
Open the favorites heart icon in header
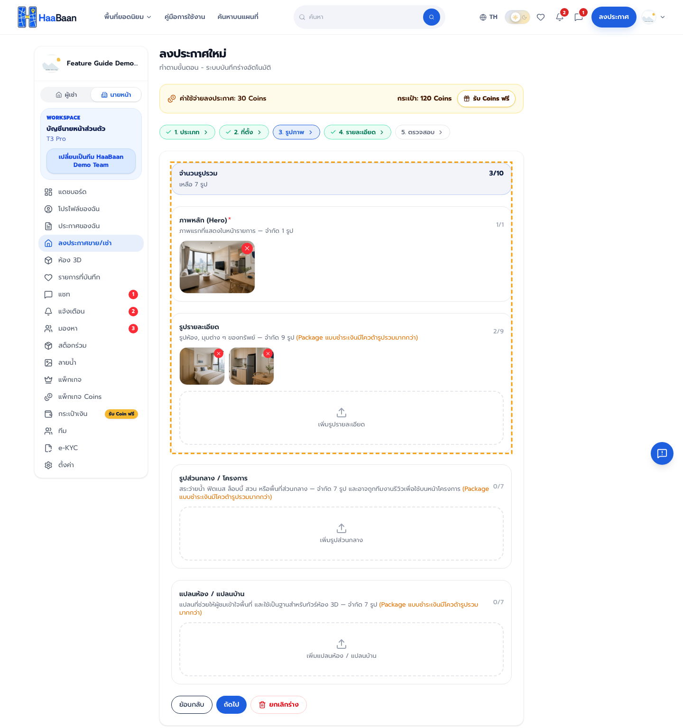pyautogui.click(x=541, y=17)
